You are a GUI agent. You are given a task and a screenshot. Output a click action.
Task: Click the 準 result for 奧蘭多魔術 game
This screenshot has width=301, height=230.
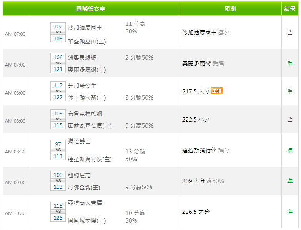point(290,63)
